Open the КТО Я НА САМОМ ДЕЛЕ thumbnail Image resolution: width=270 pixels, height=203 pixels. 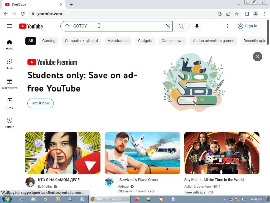click(63, 153)
